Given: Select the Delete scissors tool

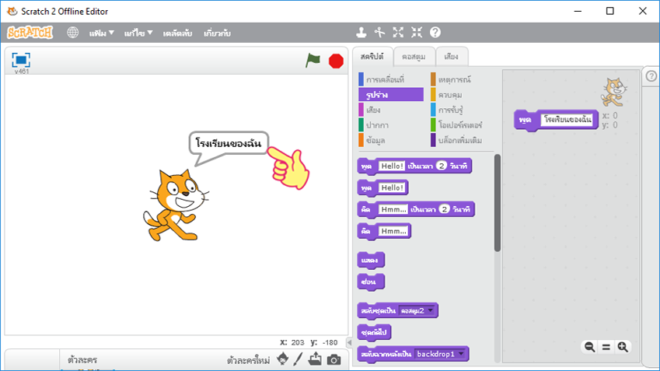Looking at the screenshot, I should (x=379, y=33).
